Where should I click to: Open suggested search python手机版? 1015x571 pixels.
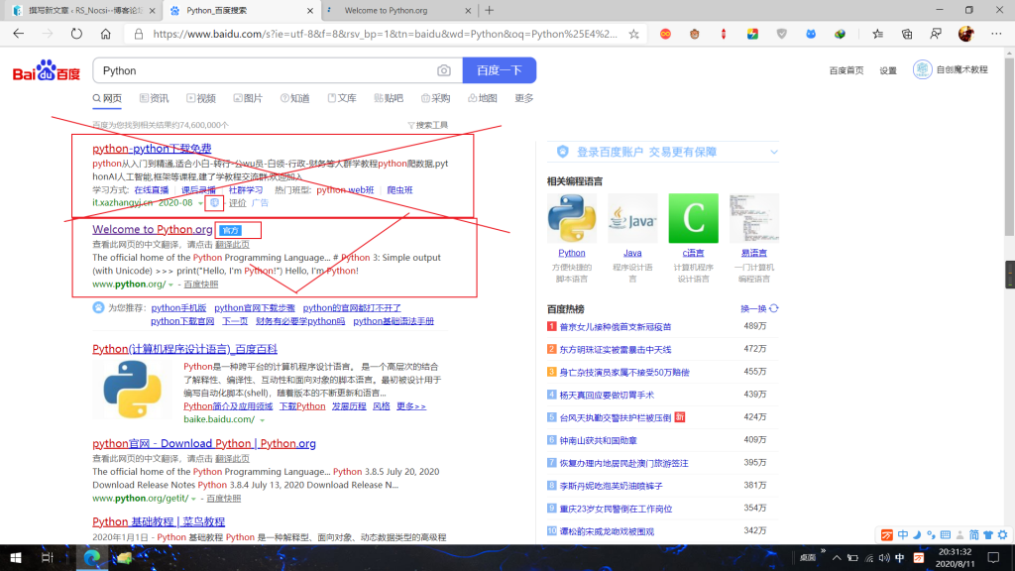[178, 308]
